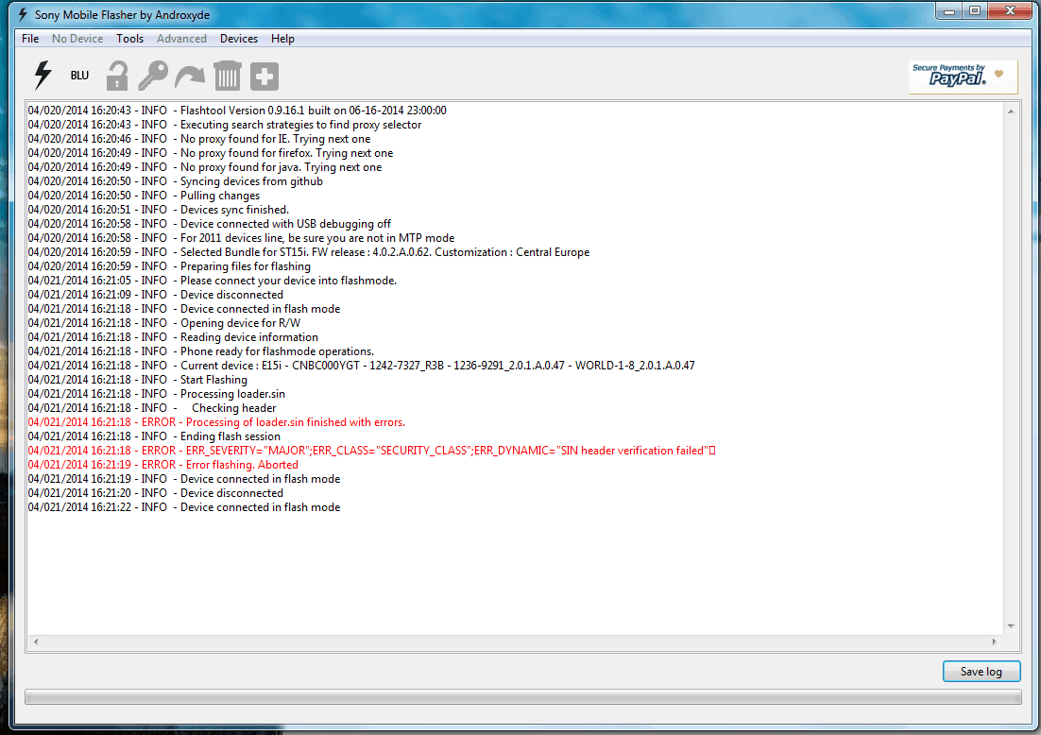The width and height of the screenshot is (1041, 735).
Task: Click the 'No proxy found for firefox' line
Action: click(x=211, y=153)
